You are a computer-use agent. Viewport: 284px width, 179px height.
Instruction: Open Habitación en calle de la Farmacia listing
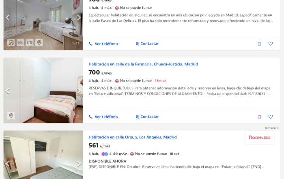143,64
